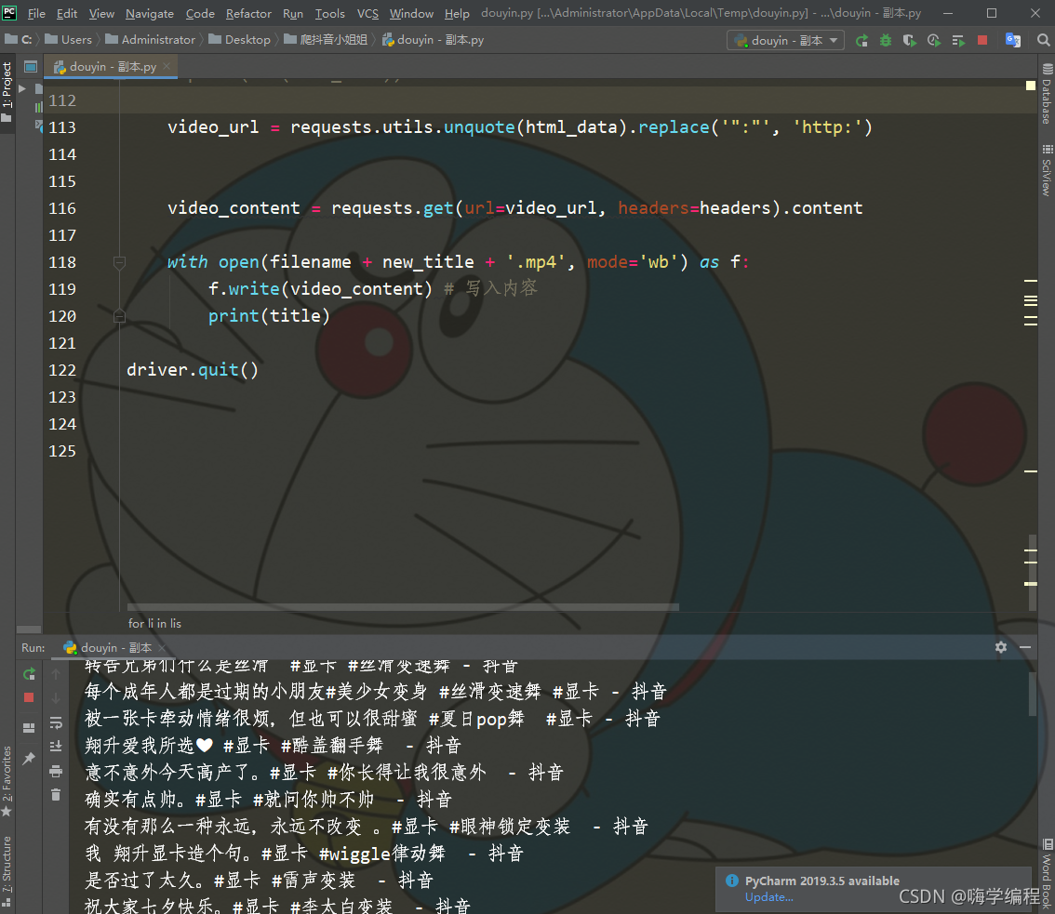The height and width of the screenshot is (914, 1055).
Task: Open the View menu
Action: pos(101,13)
